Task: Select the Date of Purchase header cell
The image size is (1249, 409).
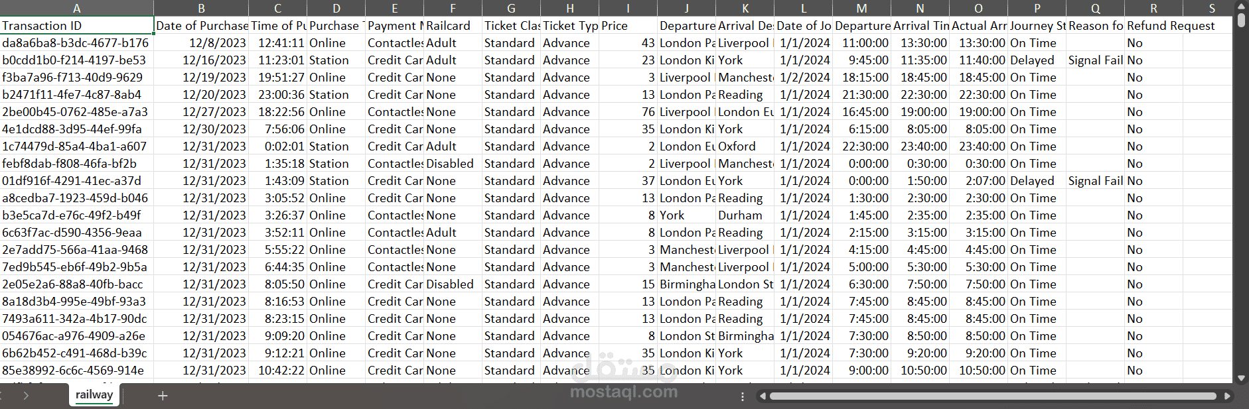Action: [201, 25]
